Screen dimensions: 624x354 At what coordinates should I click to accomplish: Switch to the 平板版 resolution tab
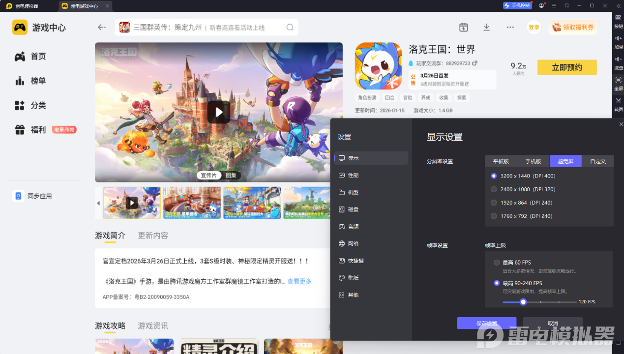click(x=501, y=161)
